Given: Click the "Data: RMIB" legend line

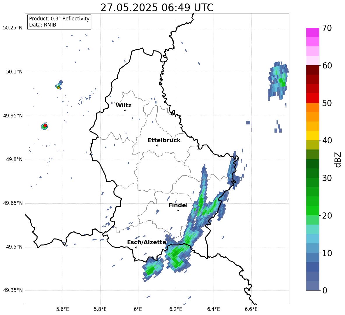Looking at the screenshot, I should pos(43,25).
